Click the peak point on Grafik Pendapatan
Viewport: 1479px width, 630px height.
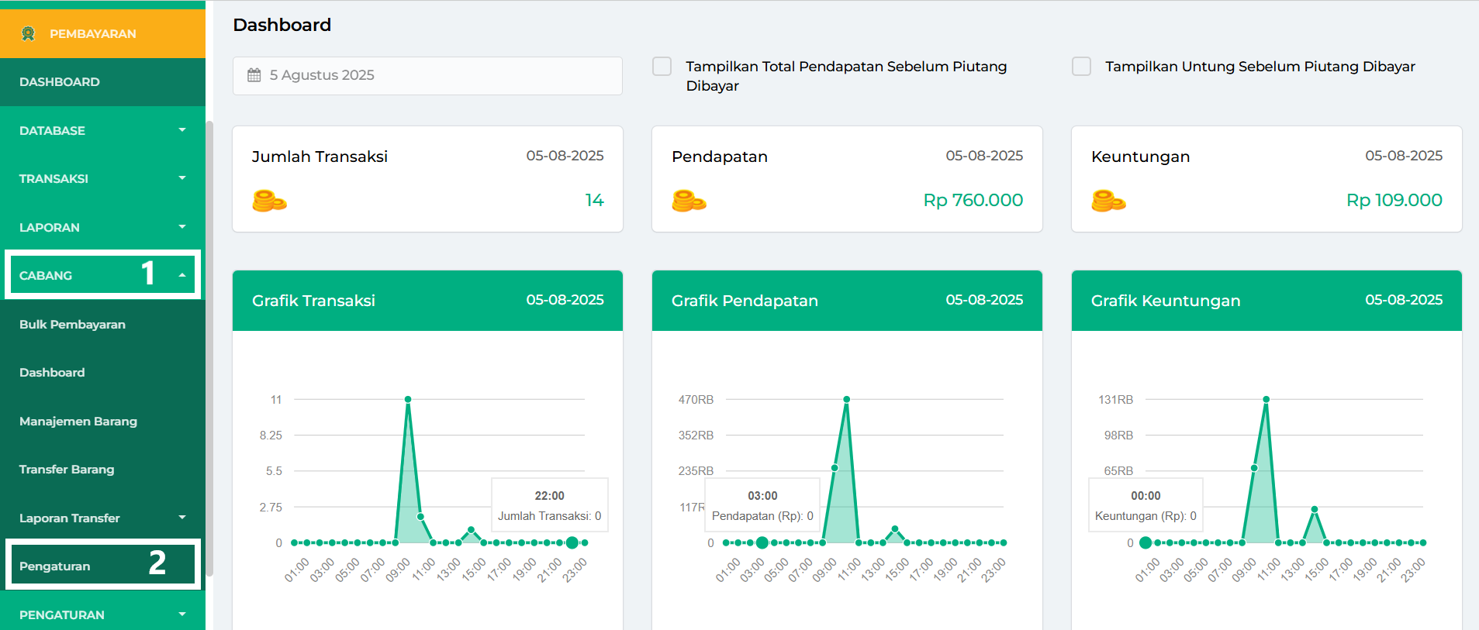point(846,399)
